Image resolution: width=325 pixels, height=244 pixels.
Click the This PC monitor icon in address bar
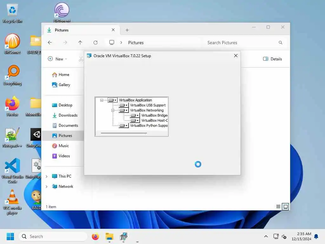pyautogui.click(x=112, y=43)
